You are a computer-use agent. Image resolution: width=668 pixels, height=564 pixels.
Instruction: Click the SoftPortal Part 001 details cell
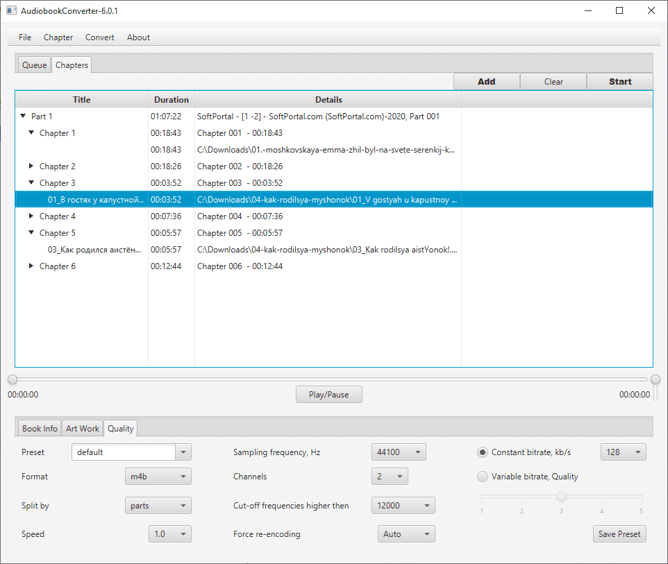(x=318, y=117)
